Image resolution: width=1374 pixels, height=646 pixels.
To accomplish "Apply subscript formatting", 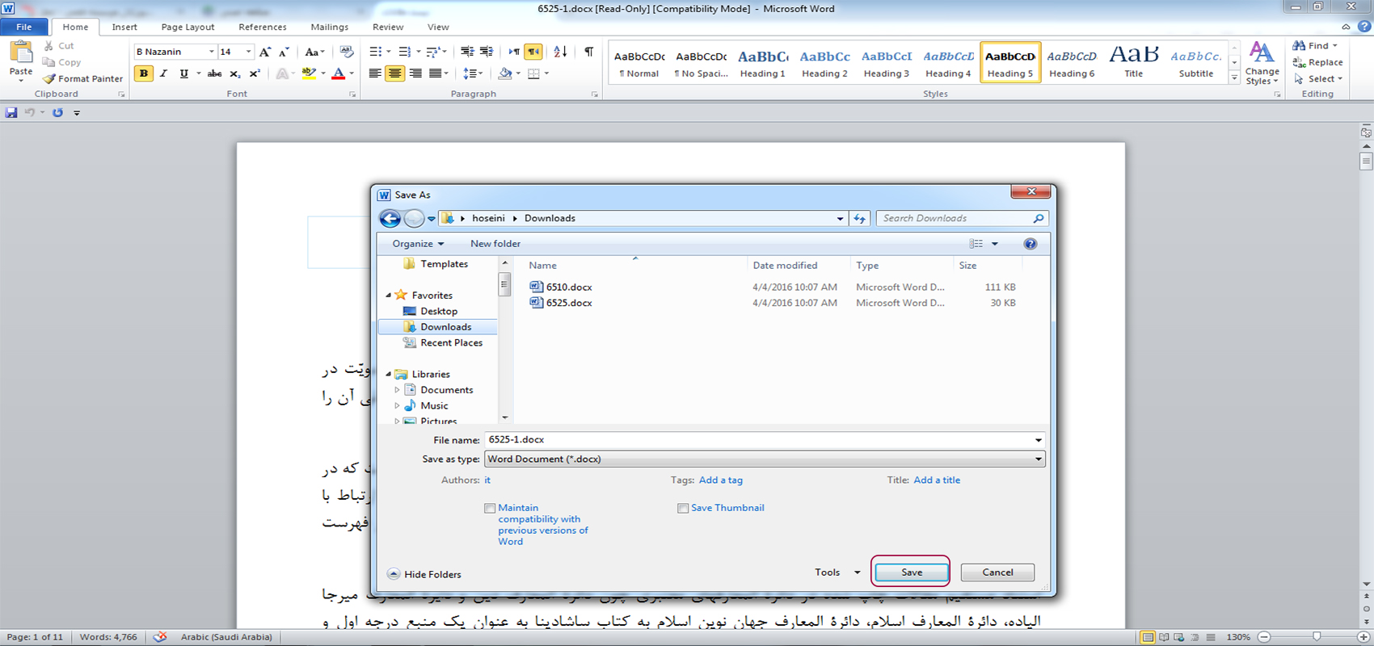I will (234, 73).
